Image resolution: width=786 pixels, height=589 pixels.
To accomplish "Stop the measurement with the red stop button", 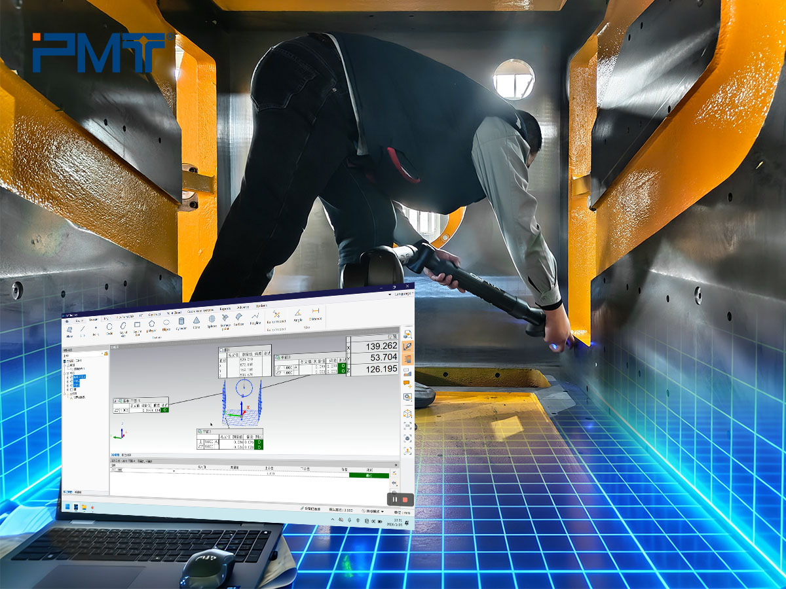I will 405,499.
